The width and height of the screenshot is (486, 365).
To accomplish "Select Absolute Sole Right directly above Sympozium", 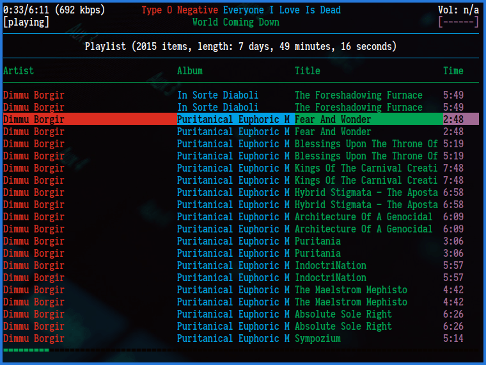I will point(343,326).
